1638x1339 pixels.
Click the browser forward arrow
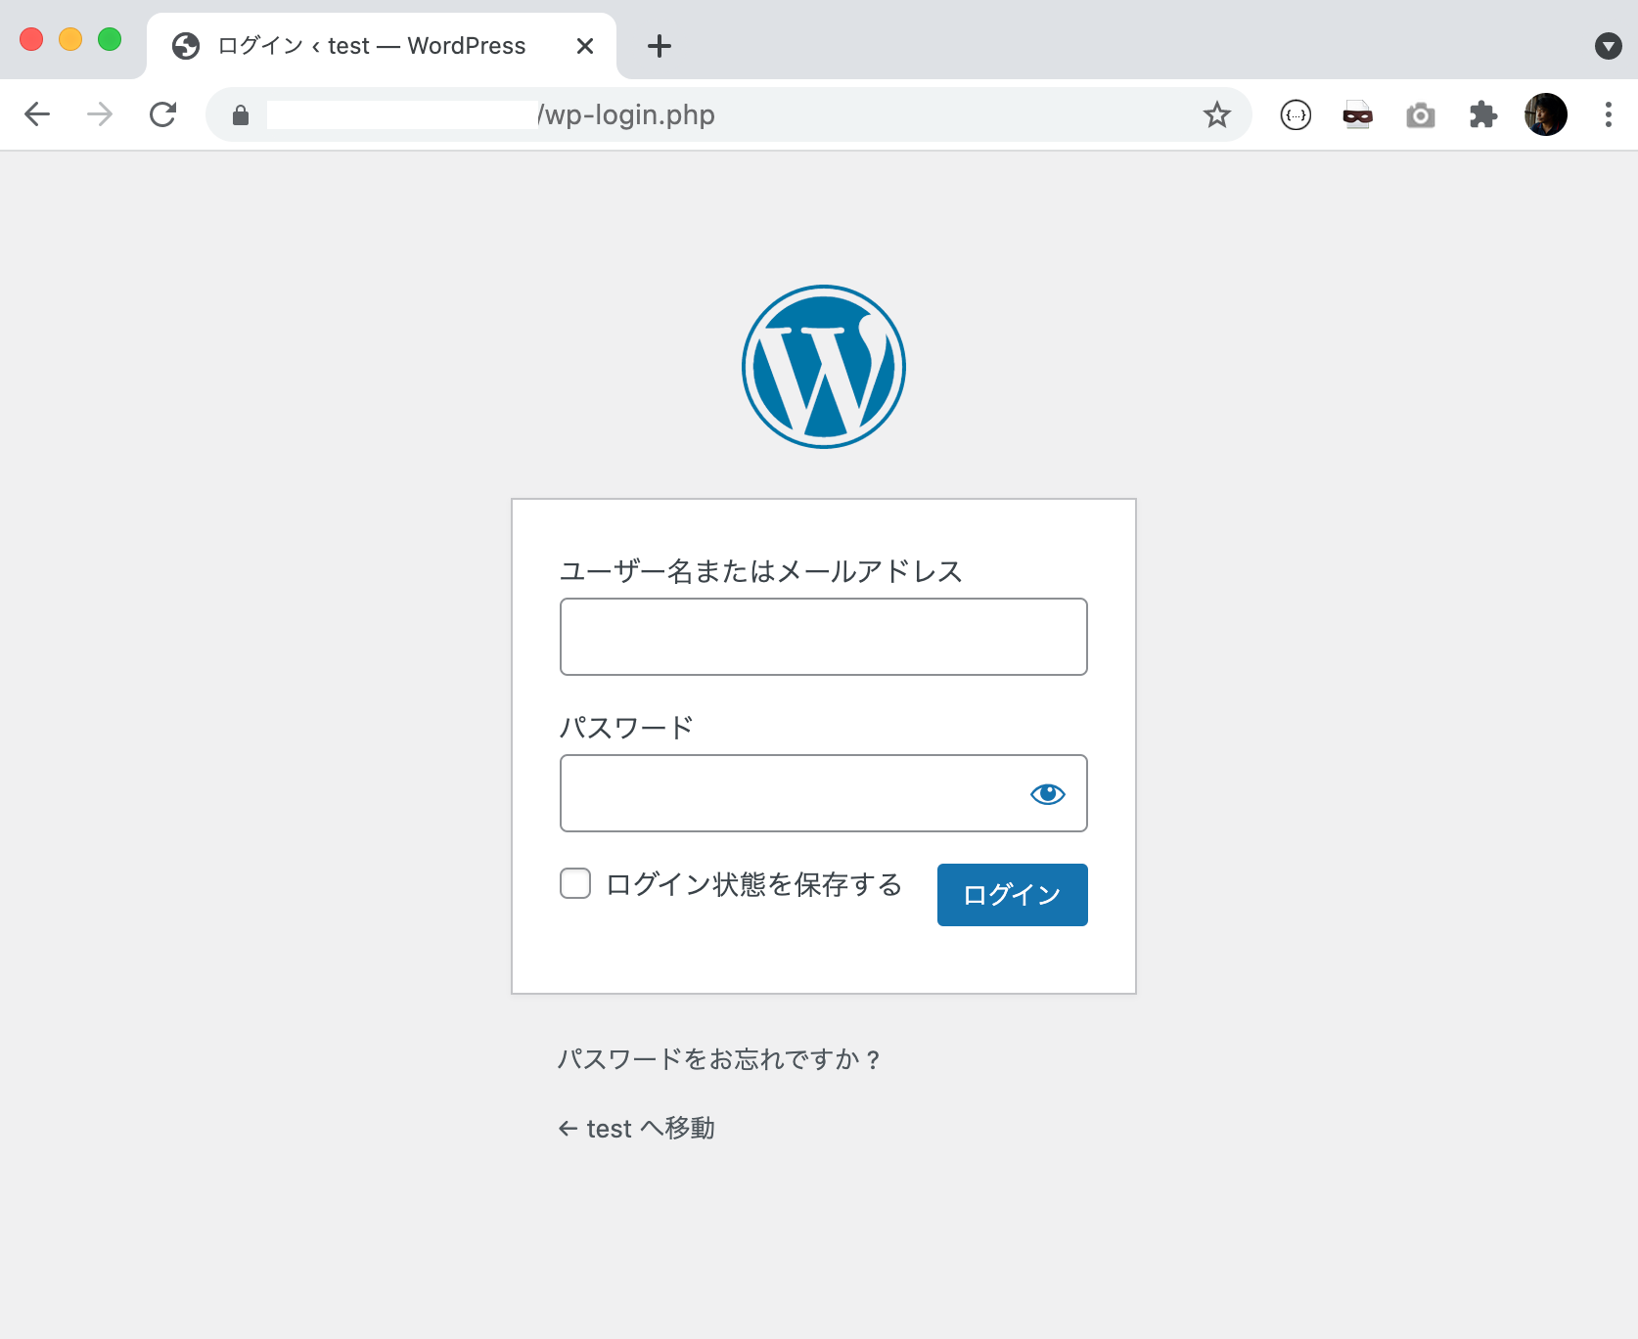[100, 114]
